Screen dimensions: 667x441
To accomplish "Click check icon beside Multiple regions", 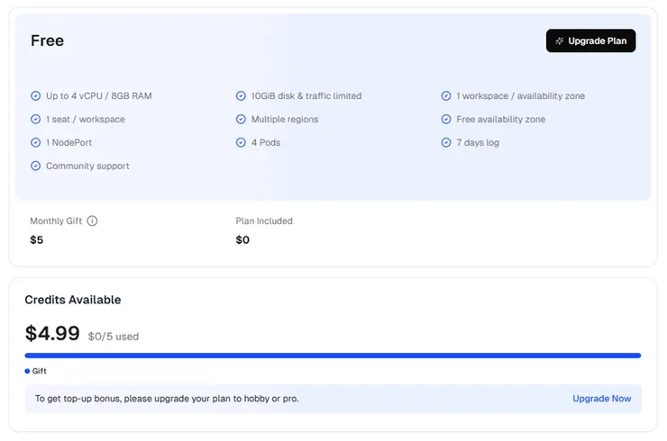I will tap(241, 119).
